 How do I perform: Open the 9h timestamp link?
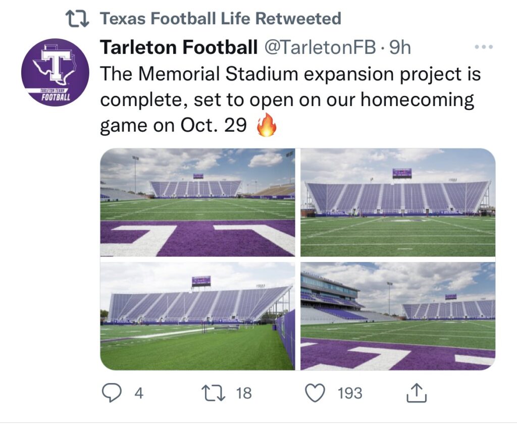[x=400, y=47]
